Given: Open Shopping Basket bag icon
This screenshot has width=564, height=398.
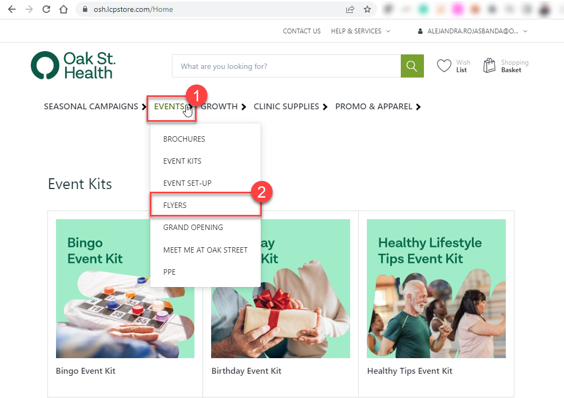Looking at the screenshot, I should [489, 66].
